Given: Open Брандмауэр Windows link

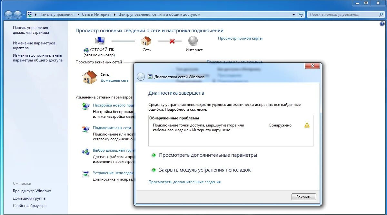Looking at the screenshot, I should click(x=32, y=191).
